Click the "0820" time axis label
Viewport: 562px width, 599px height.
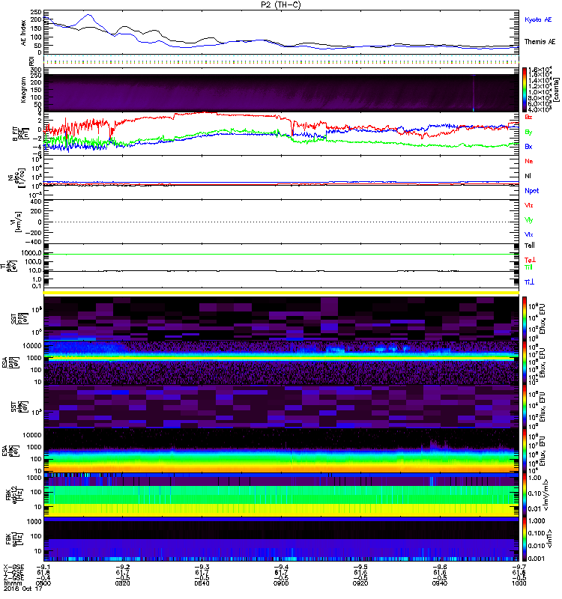(x=122, y=583)
